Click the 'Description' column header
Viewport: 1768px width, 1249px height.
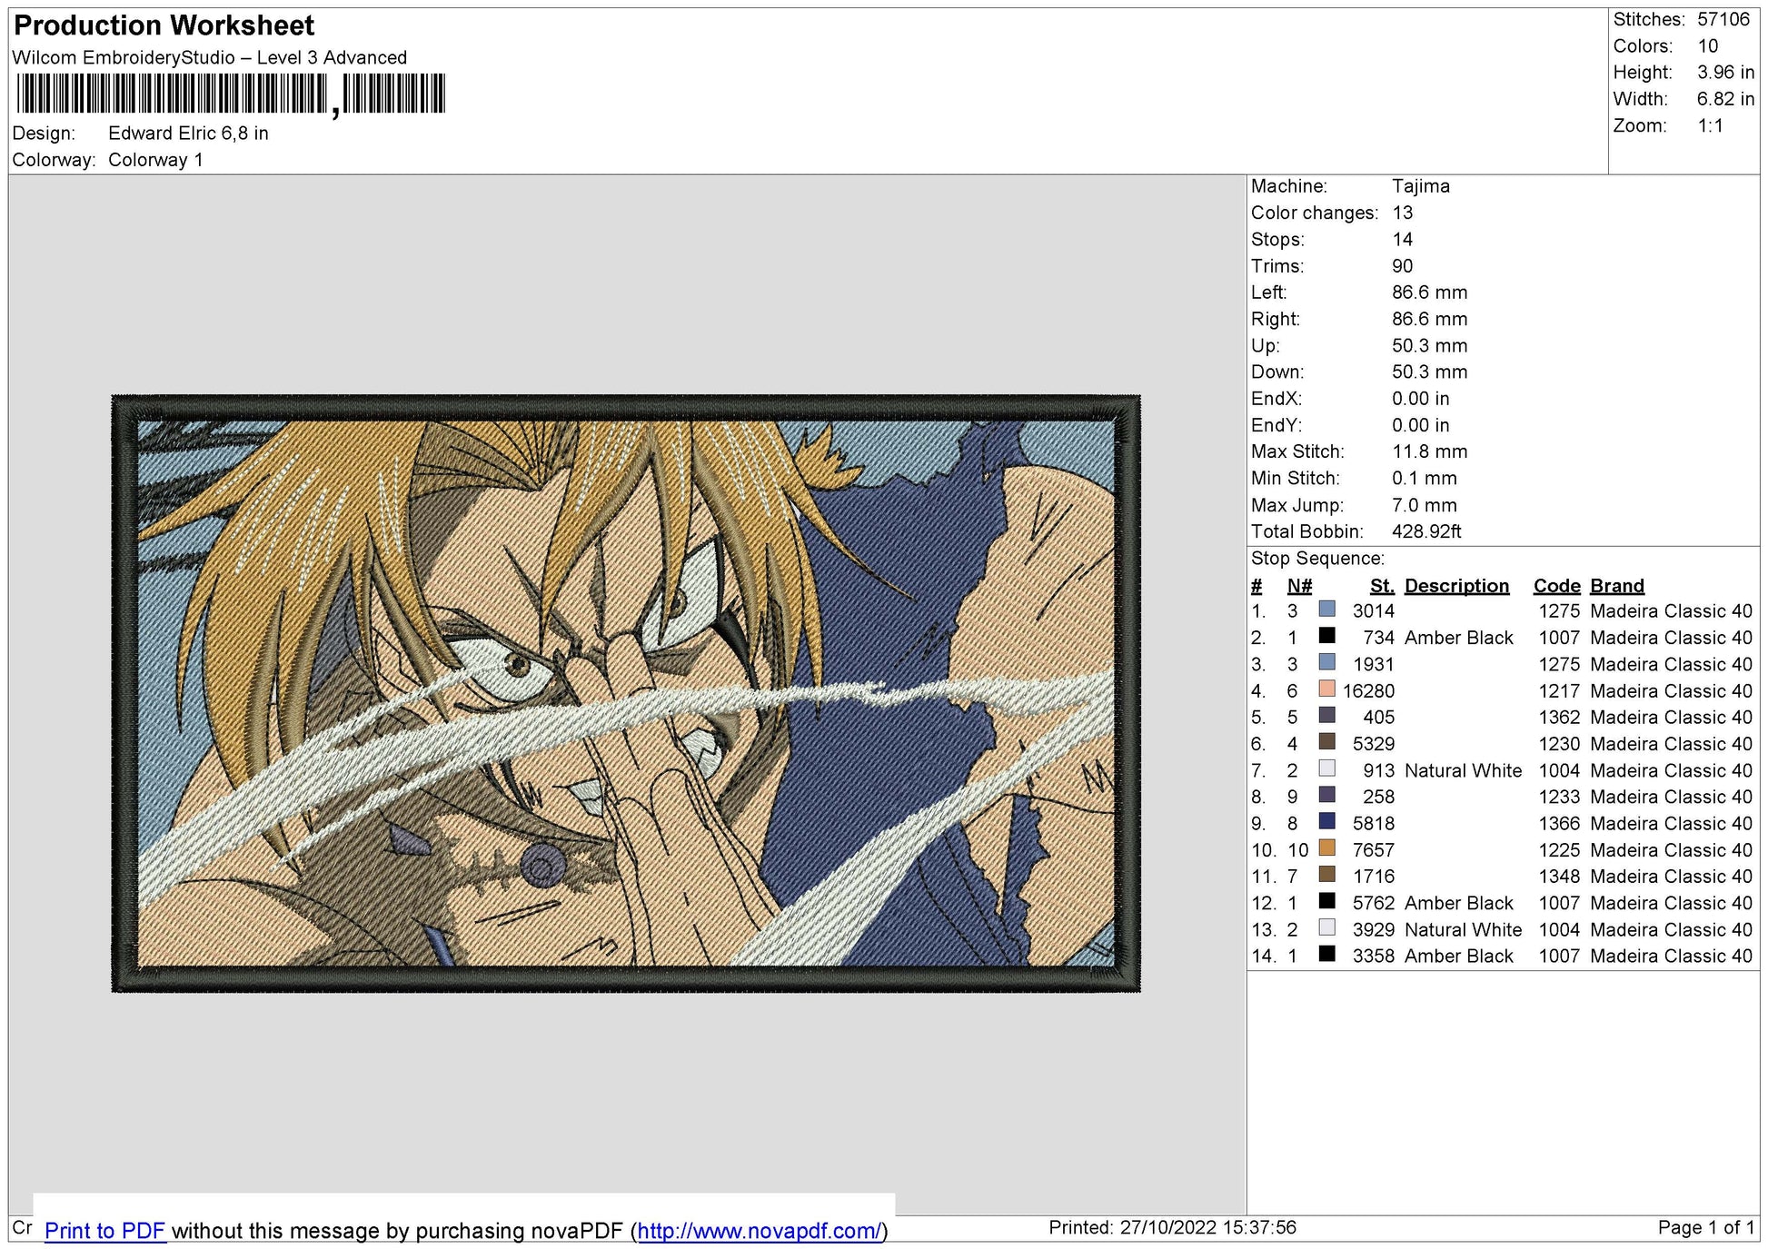click(1456, 586)
